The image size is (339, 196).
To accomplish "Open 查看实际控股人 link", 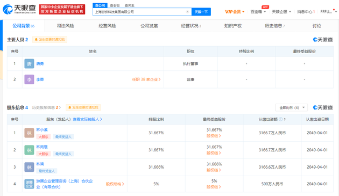I will [x=87, y=119].
